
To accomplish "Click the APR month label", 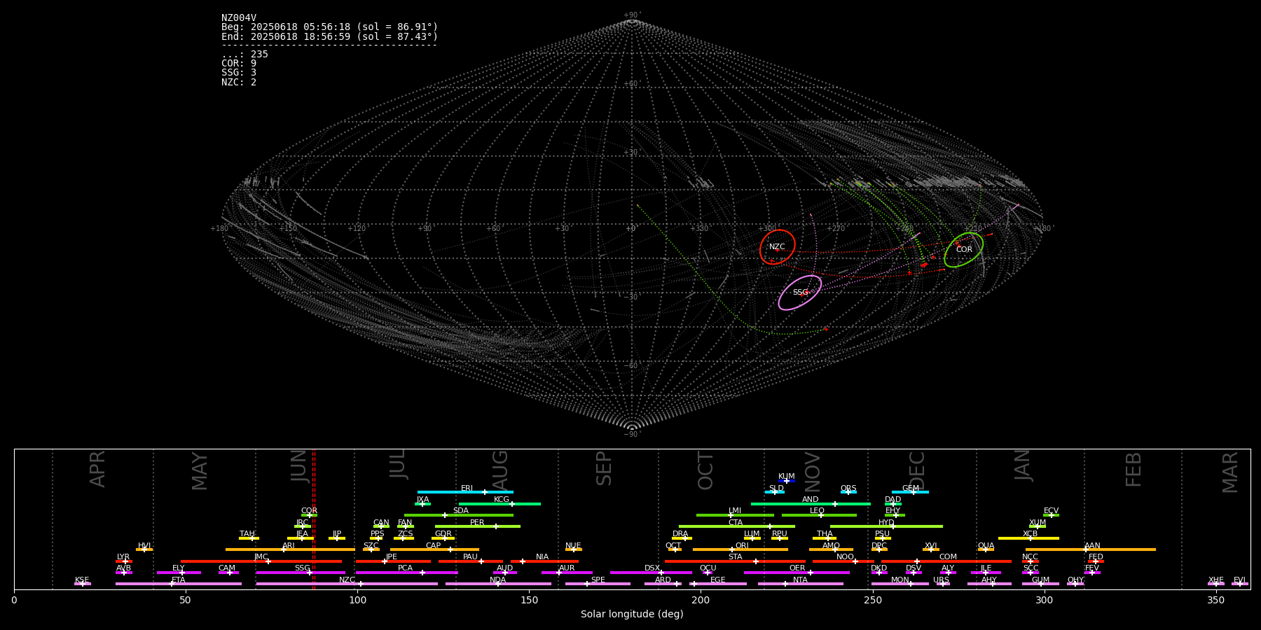I will pos(97,469).
